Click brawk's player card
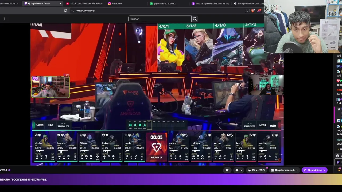Screen dimensions: 342x192 [x=67, y=147]
